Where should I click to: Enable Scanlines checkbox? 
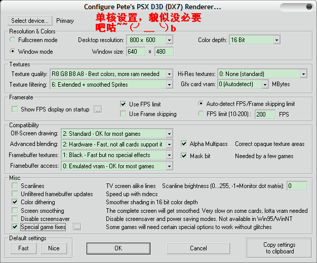click(15, 185)
